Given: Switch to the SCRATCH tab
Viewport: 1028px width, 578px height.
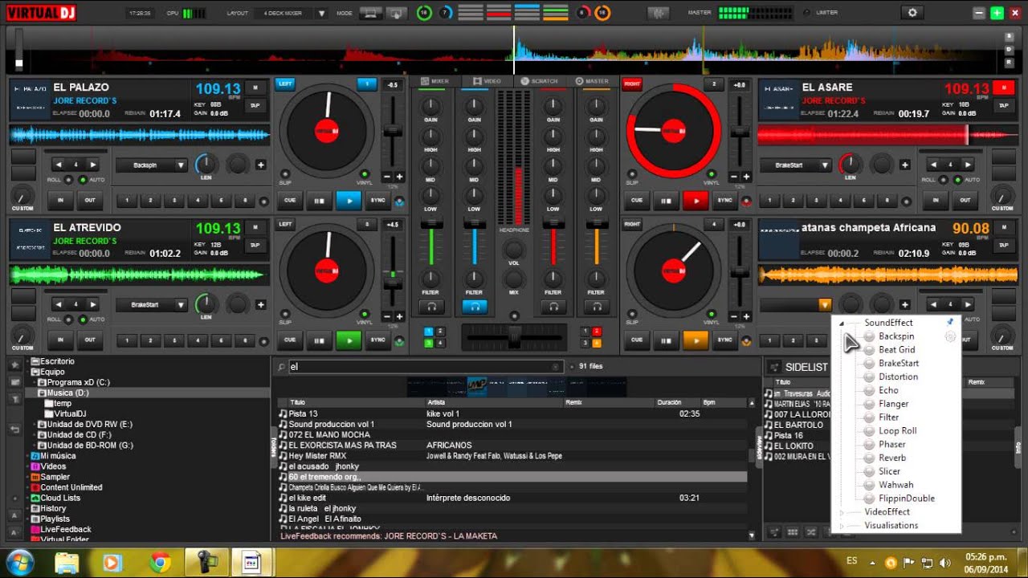Looking at the screenshot, I should click(540, 81).
